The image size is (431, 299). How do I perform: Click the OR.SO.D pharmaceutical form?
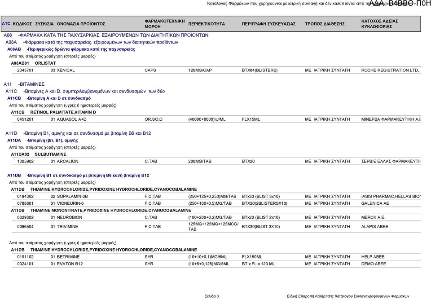pyautogui.click(x=154, y=119)
